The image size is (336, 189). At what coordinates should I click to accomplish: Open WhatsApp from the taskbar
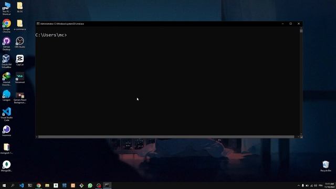90,185
